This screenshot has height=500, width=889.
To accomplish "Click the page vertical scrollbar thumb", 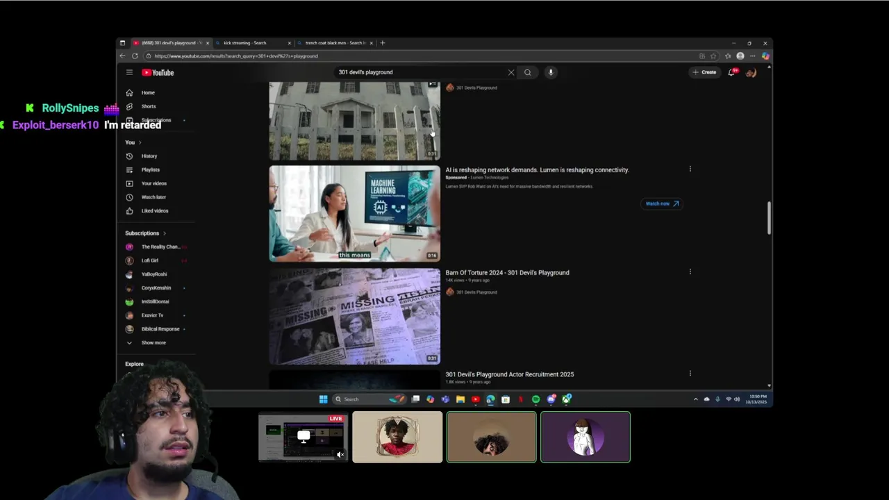I will [769, 218].
